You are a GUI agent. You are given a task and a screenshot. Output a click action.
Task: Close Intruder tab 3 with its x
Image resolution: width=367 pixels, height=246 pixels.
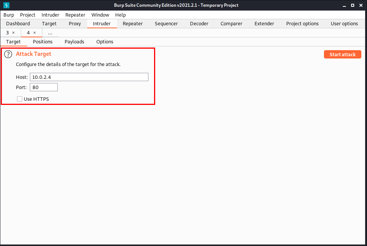[13, 33]
